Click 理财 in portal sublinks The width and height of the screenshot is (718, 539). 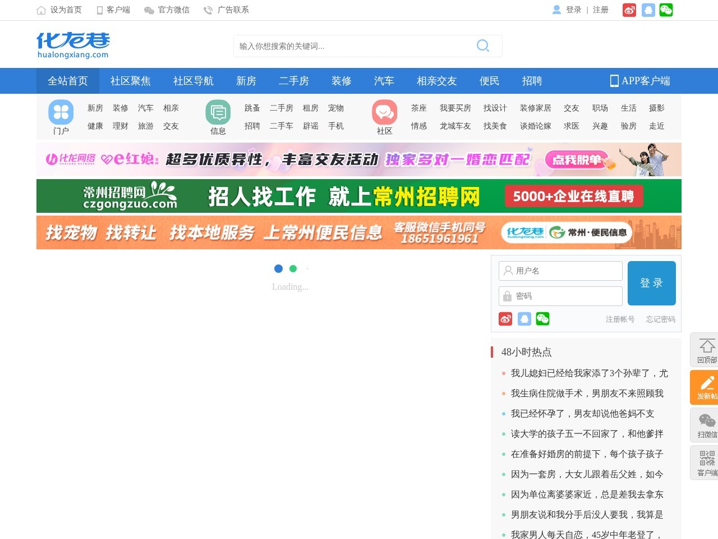[x=121, y=126]
